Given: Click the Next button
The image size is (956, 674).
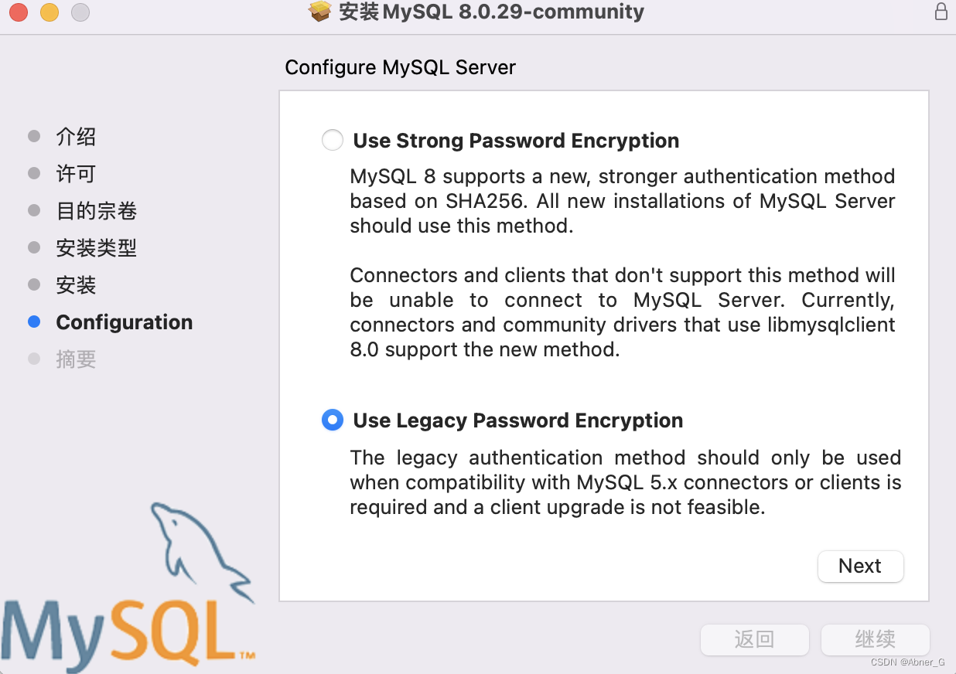Looking at the screenshot, I should [860, 566].
